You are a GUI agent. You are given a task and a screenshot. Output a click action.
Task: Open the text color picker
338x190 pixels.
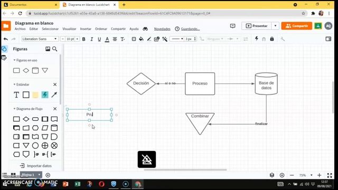[107, 39]
